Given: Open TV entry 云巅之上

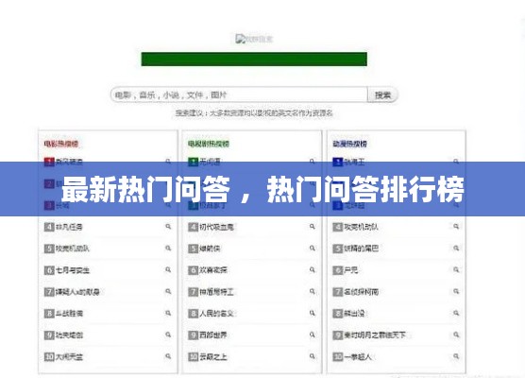Looking at the screenshot, I should (x=213, y=356).
